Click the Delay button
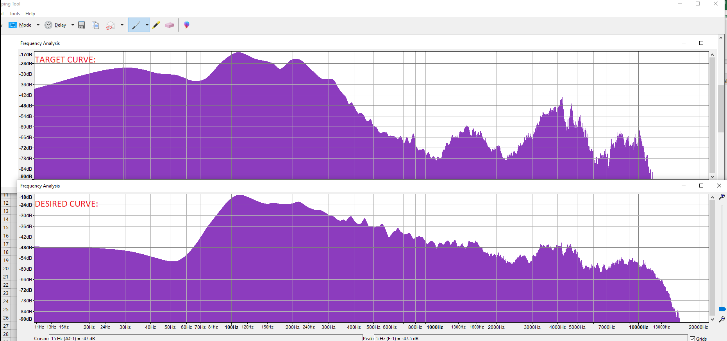The width and height of the screenshot is (727, 341). point(55,25)
